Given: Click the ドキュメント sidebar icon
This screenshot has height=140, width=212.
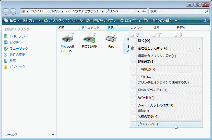Looking at the screenshot, I should pos(6,36).
